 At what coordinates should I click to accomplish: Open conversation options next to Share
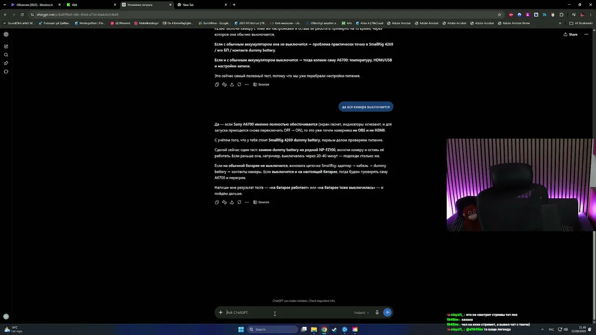click(x=587, y=34)
